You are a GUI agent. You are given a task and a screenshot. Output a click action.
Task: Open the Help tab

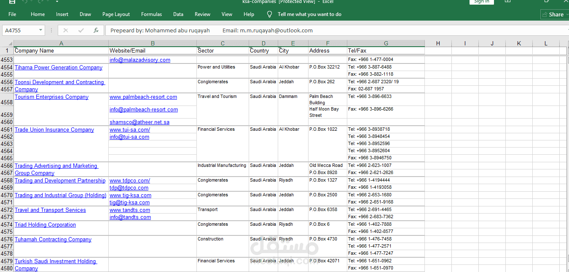tap(249, 14)
